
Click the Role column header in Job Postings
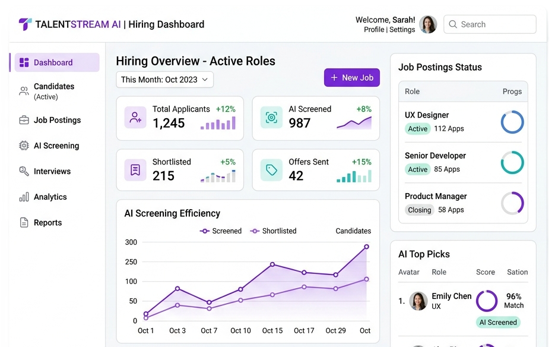coord(412,92)
